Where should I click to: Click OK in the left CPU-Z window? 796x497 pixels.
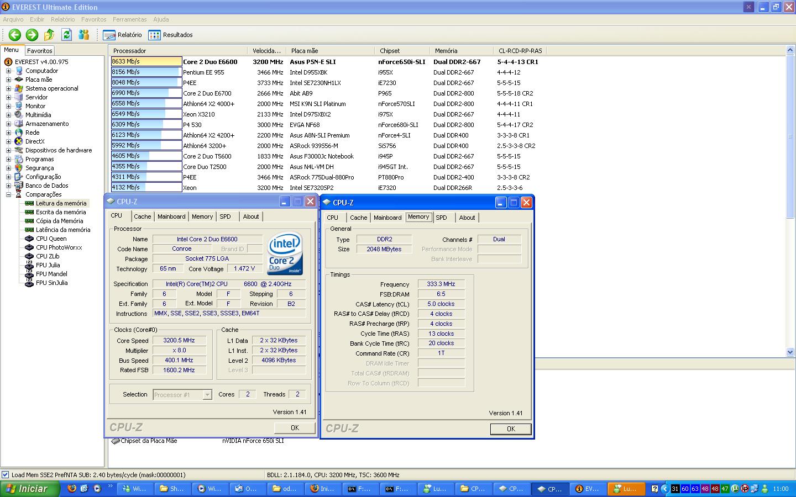point(295,428)
